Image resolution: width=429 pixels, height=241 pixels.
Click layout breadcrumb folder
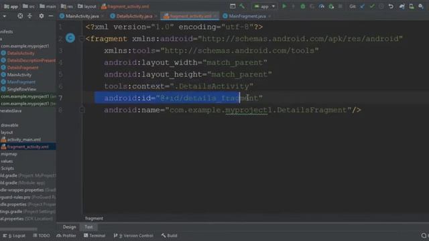(x=87, y=6)
